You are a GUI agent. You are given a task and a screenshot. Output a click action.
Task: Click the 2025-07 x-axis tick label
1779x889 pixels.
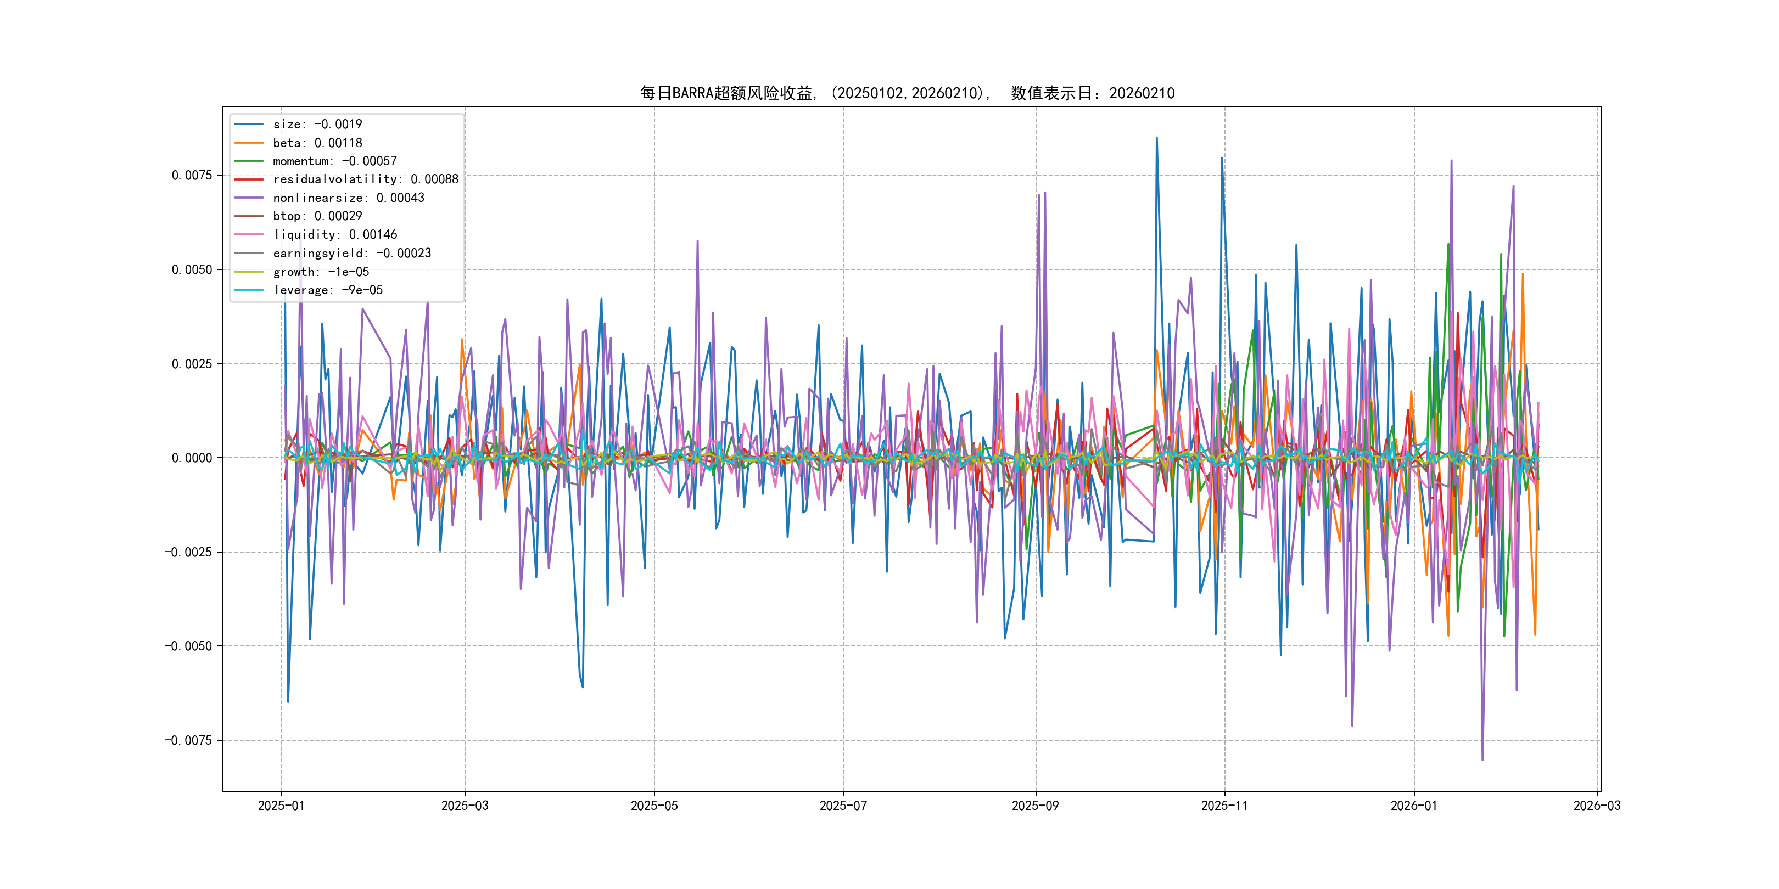click(x=842, y=806)
